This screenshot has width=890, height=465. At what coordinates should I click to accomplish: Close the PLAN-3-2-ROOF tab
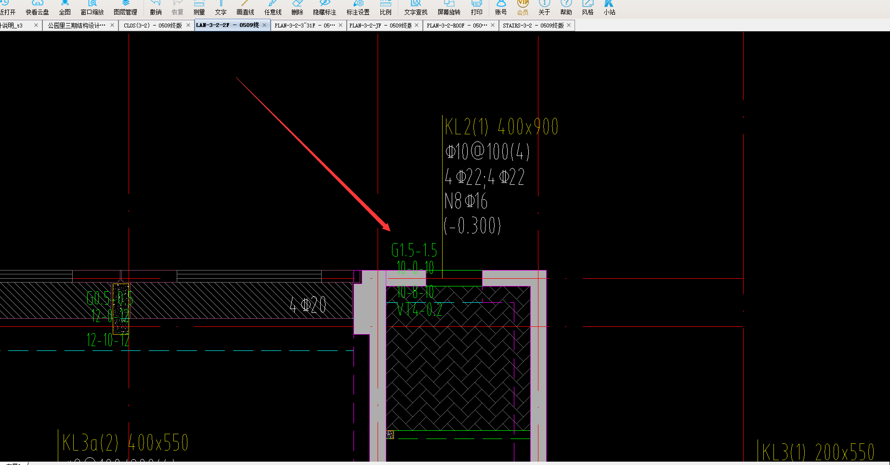(x=493, y=25)
